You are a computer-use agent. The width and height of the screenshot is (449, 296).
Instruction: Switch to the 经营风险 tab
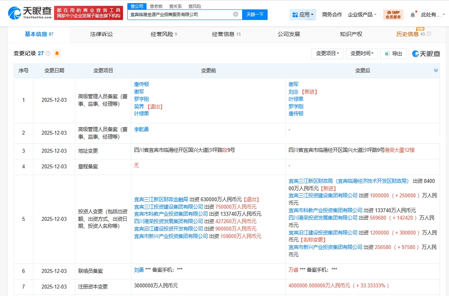[x=163, y=34]
